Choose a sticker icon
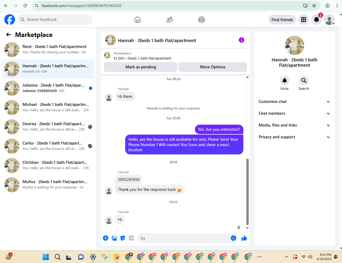 click(x=123, y=238)
